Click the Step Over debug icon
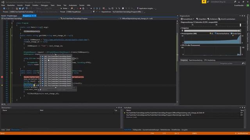Viewport: 250px width, 140px height. (x=97, y=9)
